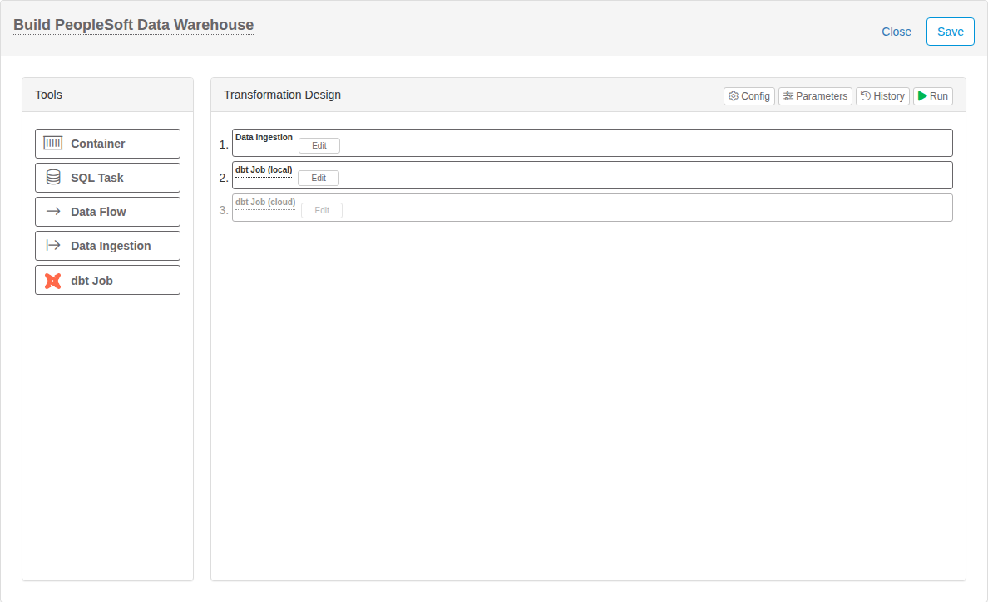This screenshot has width=988, height=602.
Task: Click the Parameters sliders icon
Action: (x=788, y=96)
